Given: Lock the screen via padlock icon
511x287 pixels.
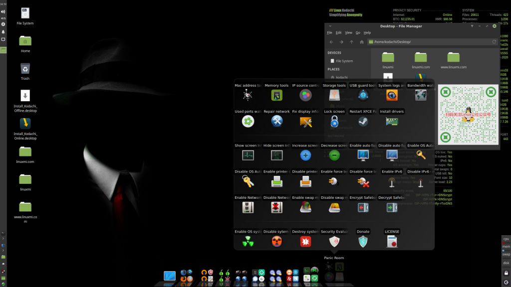Looking at the screenshot, I should [334, 122].
